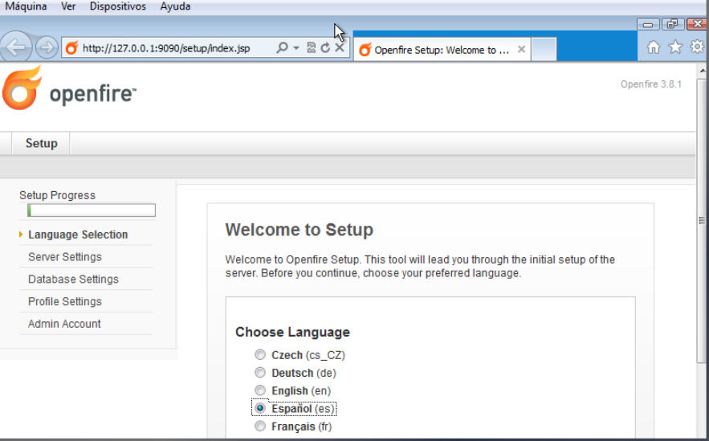Open favorites star icon
709x441 pixels.
(675, 47)
